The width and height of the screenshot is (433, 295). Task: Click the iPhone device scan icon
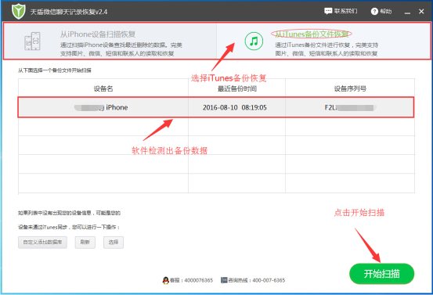(x=32, y=41)
